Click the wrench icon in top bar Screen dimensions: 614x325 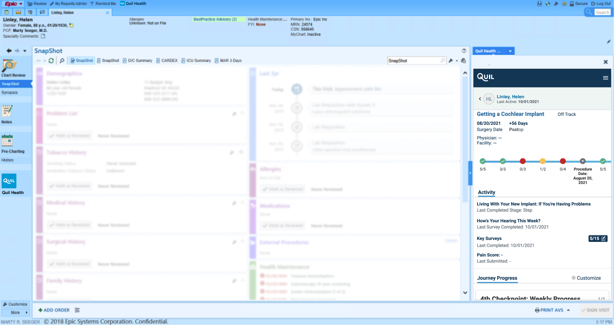pyautogui.click(x=556, y=4)
